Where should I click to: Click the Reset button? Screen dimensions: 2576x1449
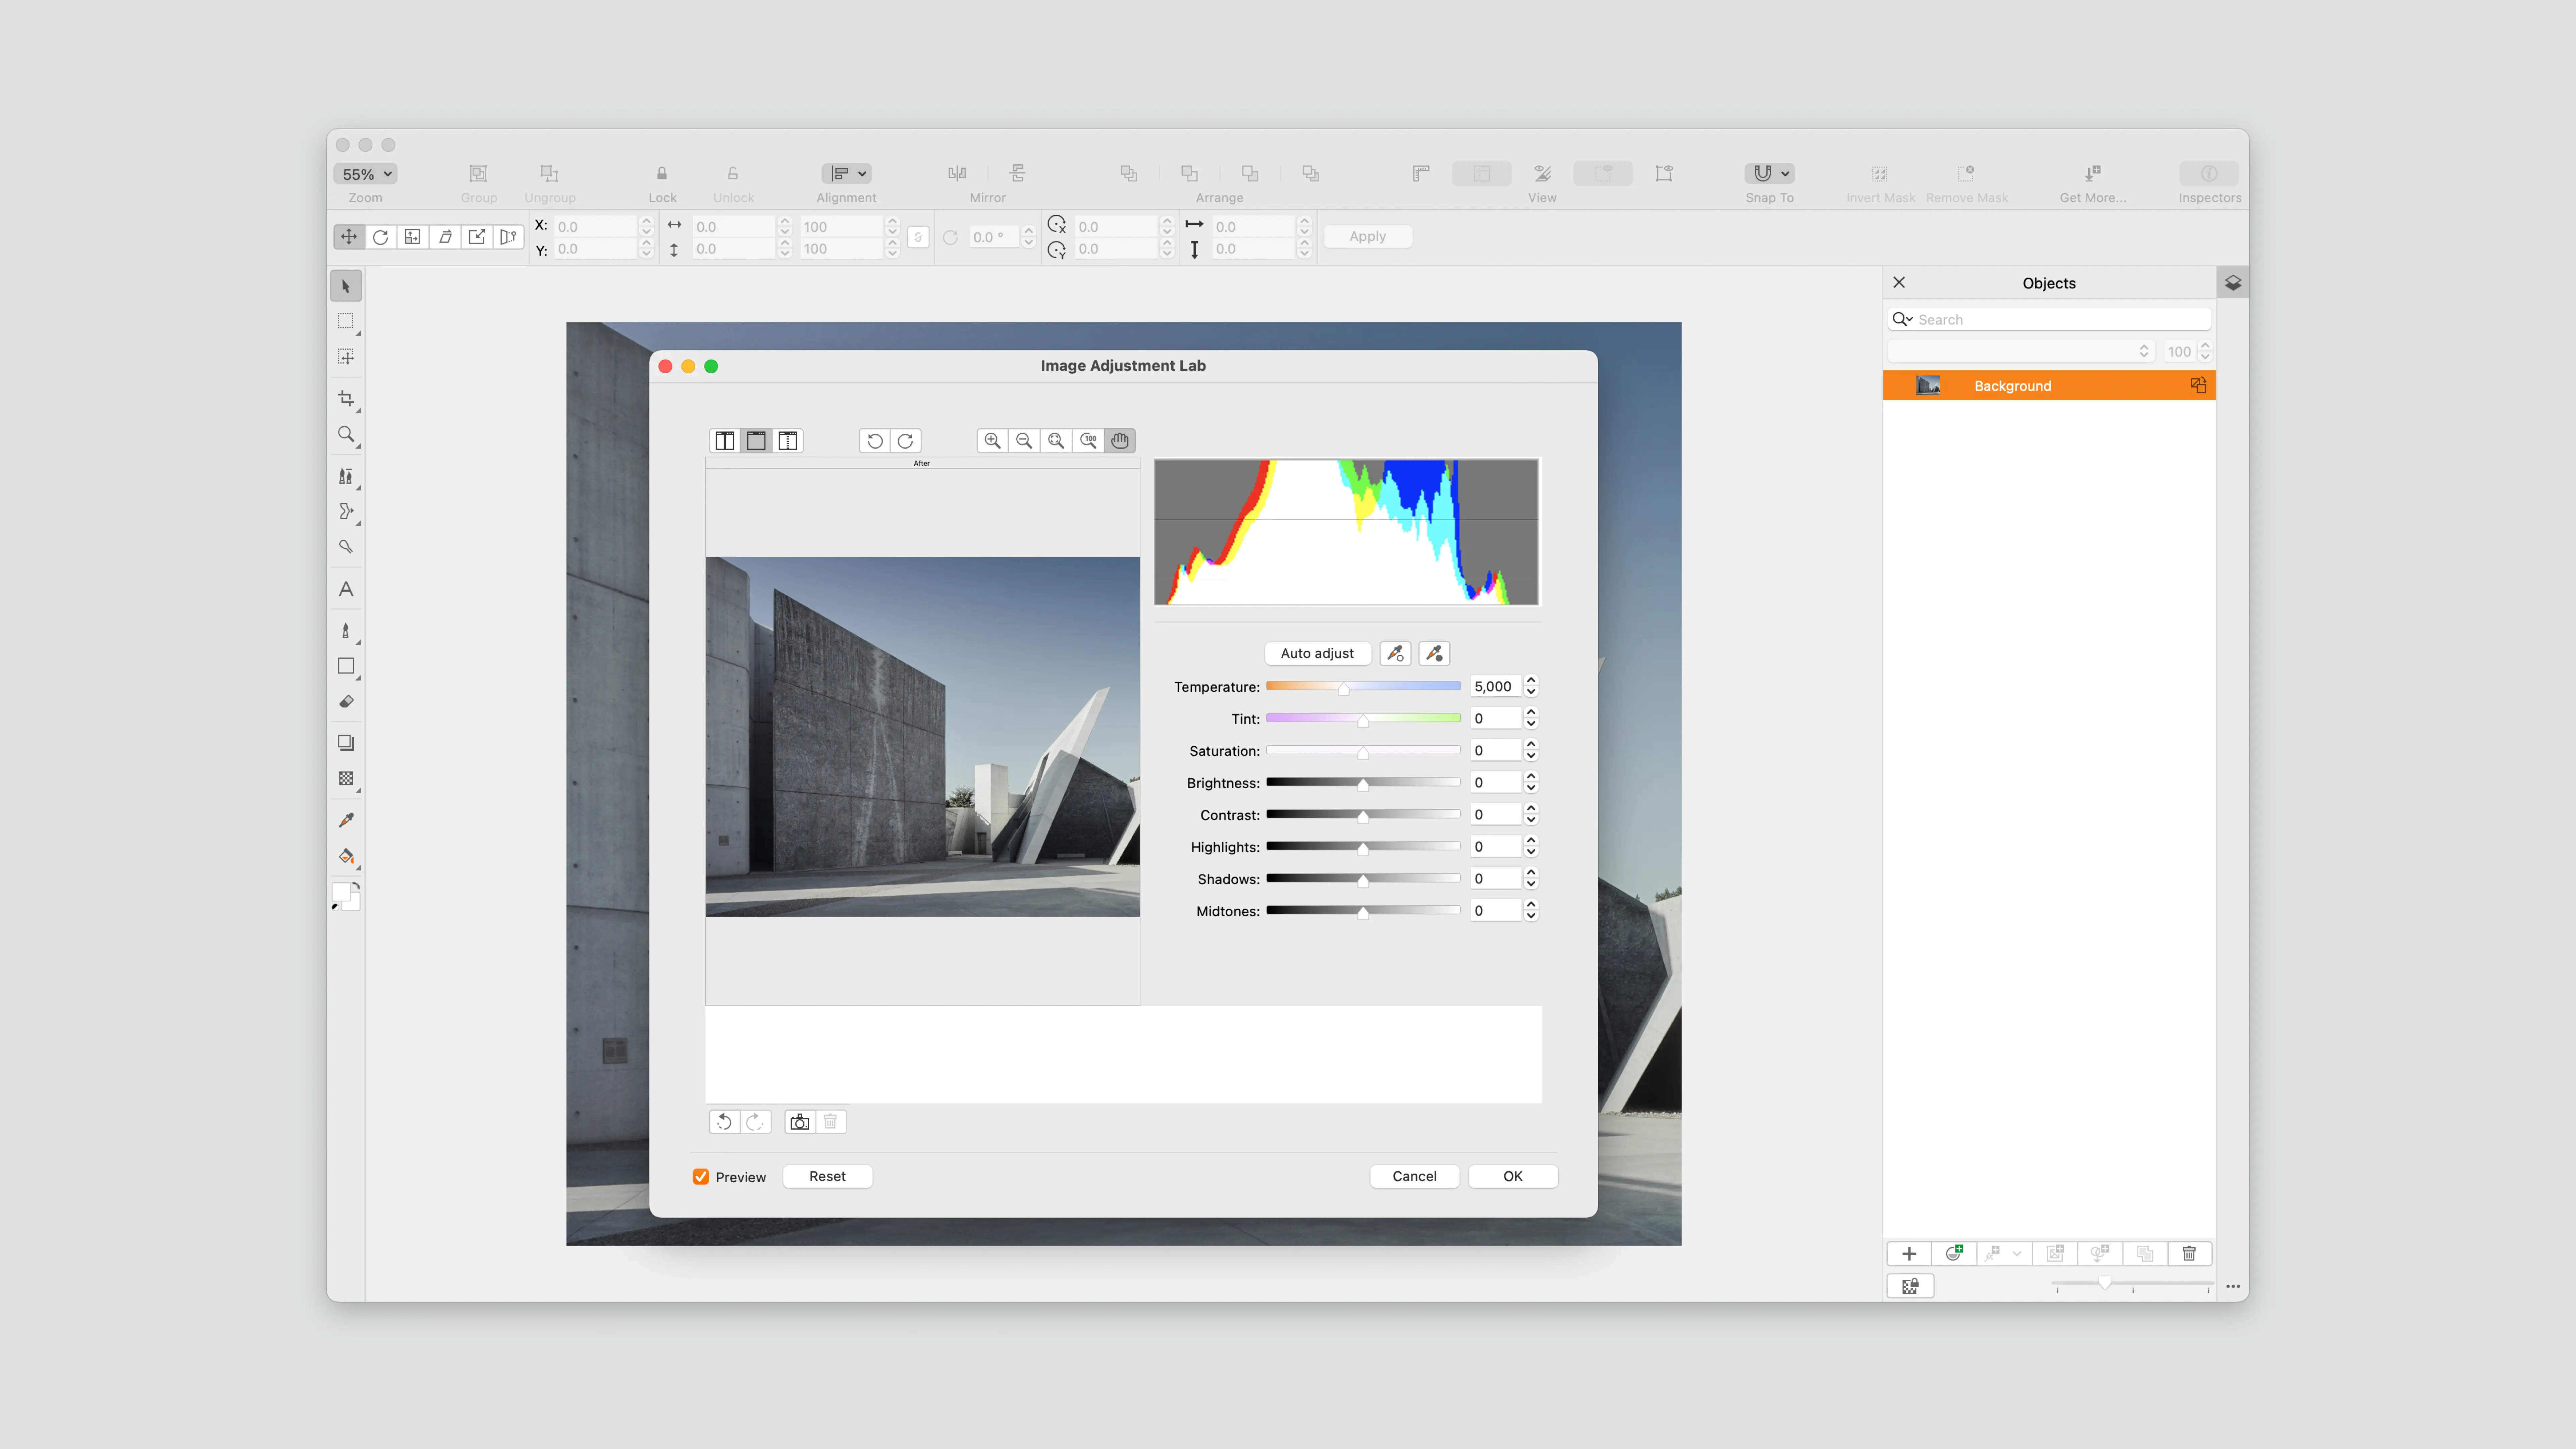point(827,1177)
